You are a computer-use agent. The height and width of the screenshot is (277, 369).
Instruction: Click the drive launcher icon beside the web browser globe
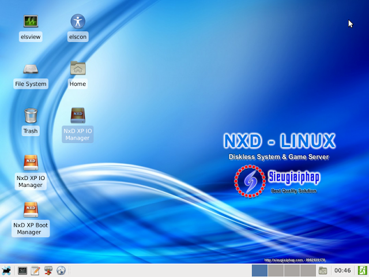[x=48, y=271]
